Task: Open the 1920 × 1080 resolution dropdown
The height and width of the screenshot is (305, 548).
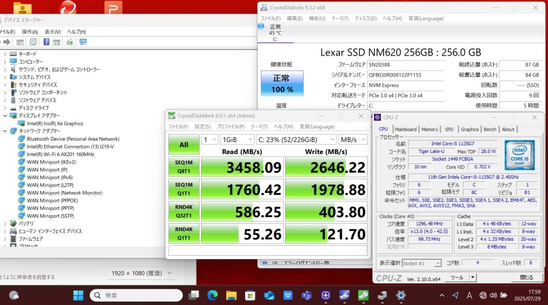Action: click(142, 273)
